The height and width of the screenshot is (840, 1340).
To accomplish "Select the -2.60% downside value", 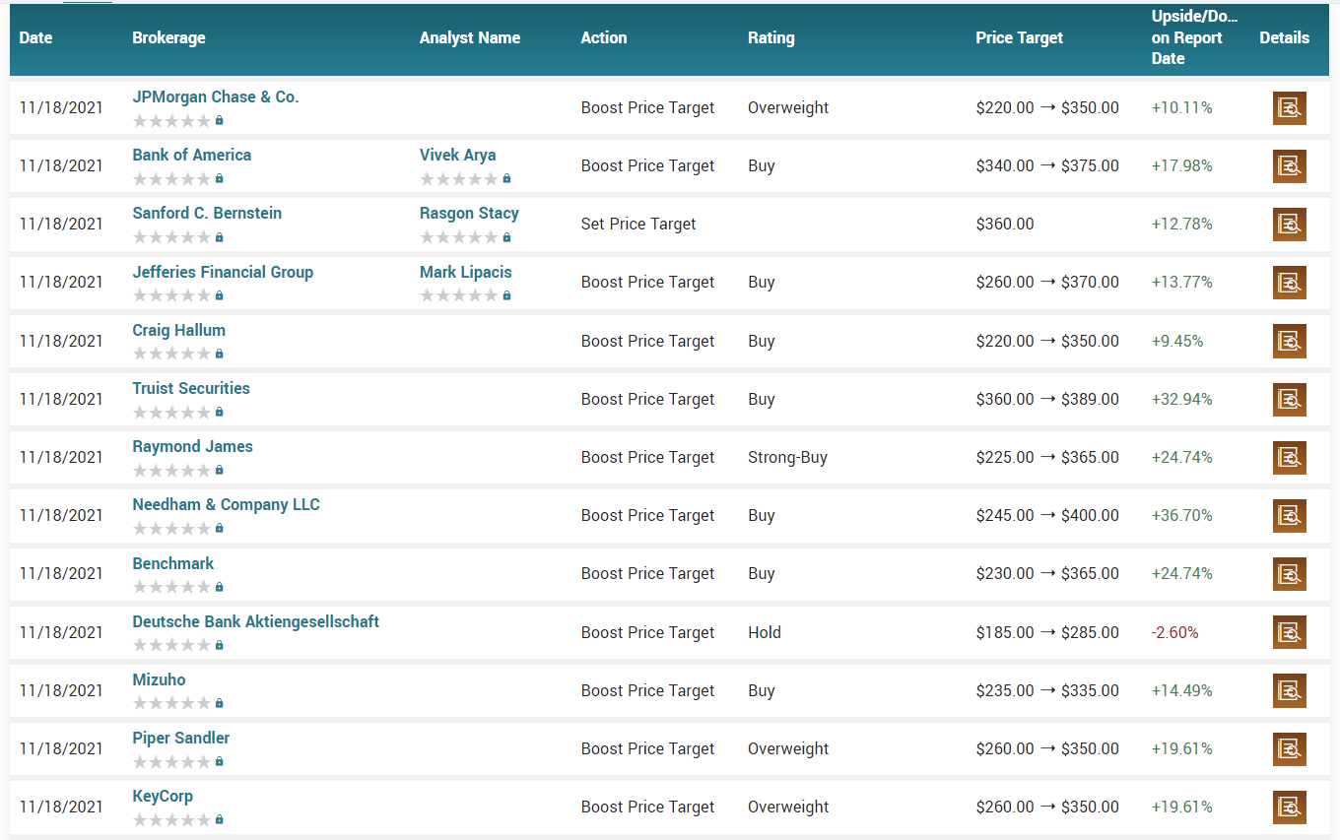I will pyautogui.click(x=1174, y=632).
